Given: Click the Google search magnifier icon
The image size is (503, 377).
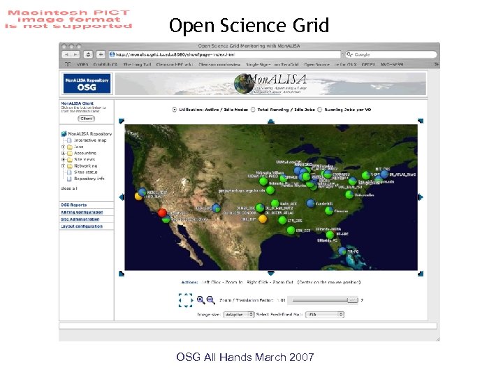Looking at the screenshot, I should (349, 54).
